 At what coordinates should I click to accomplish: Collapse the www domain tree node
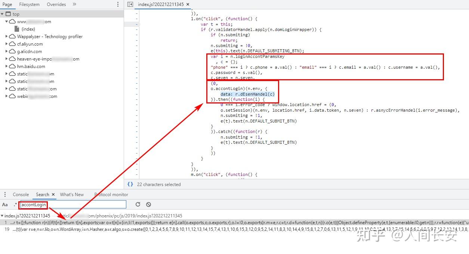[7, 22]
